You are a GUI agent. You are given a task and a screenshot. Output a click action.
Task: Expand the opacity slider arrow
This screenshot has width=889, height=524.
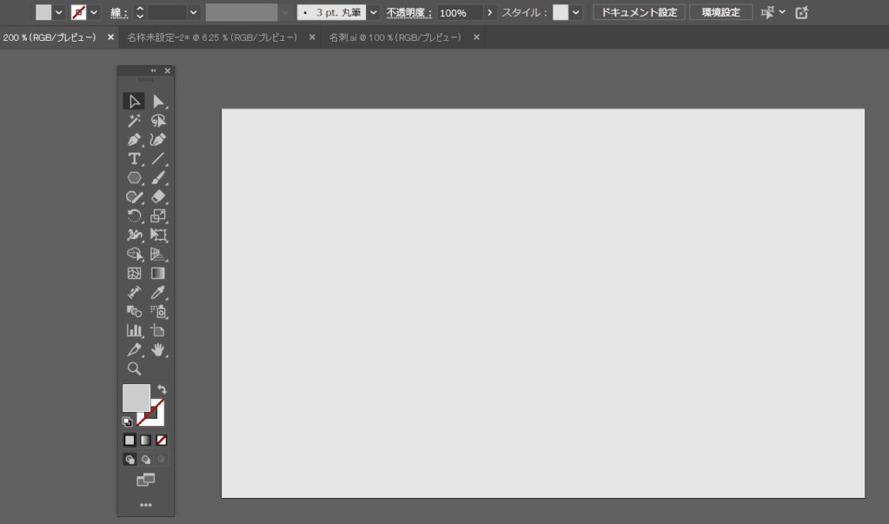pyautogui.click(x=490, y=12)
